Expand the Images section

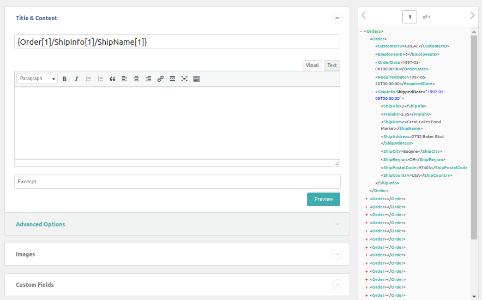coord(337,254)
